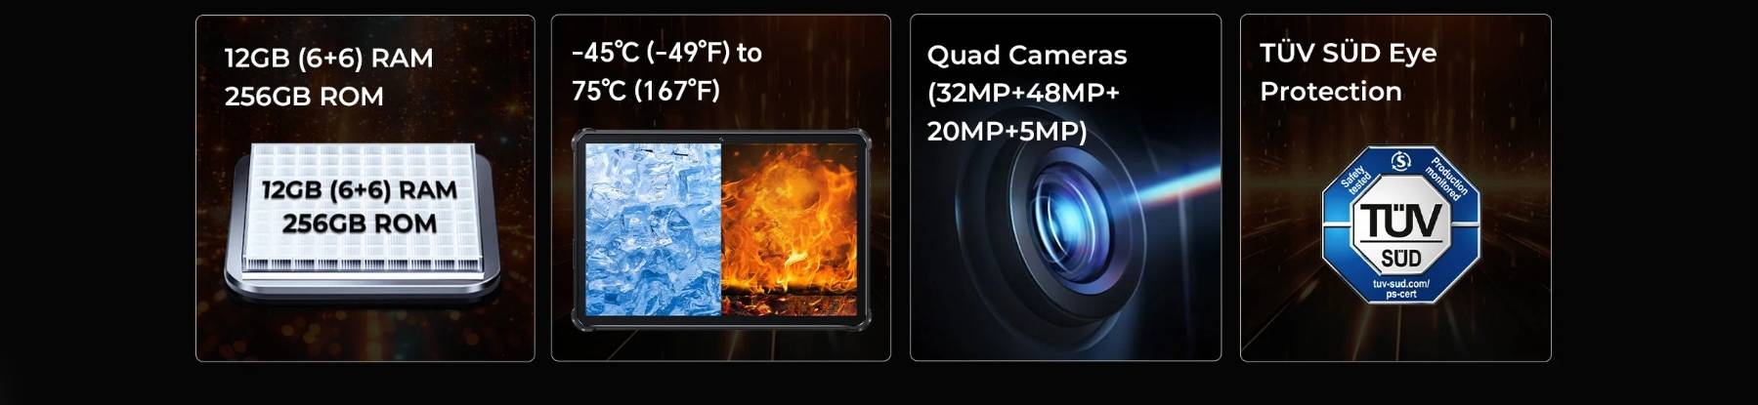Click the 32MP+48MP+ camera spec line
1758x405 pixels.
(1023, 93)
